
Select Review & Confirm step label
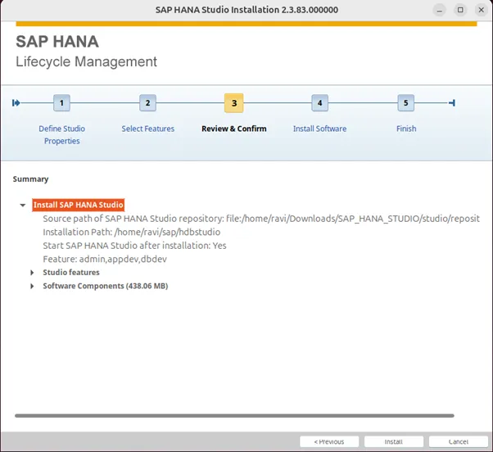pyautogui.click(x=234, y=129)
